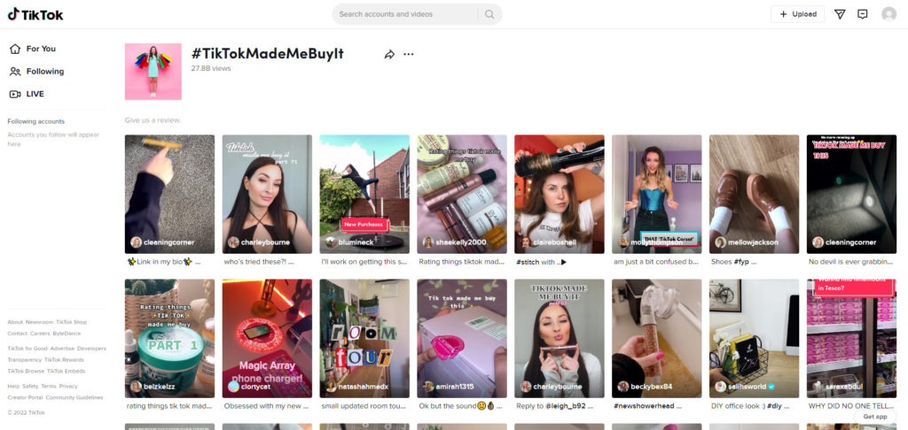Screen dimensions: 908x430
Task: Open natashahmedx's room tour video
Action: click(x=364, y=339)
